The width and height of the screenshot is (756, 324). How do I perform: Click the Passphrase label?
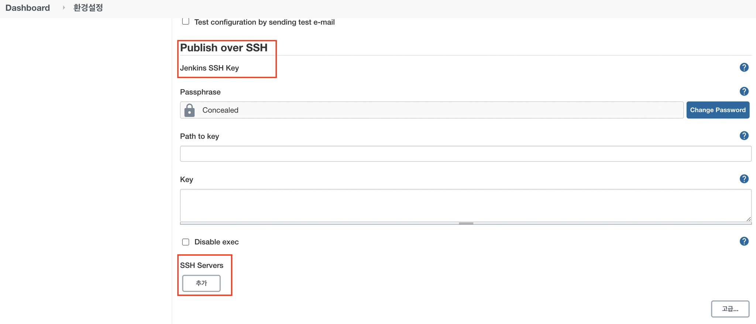click(200, 92)
